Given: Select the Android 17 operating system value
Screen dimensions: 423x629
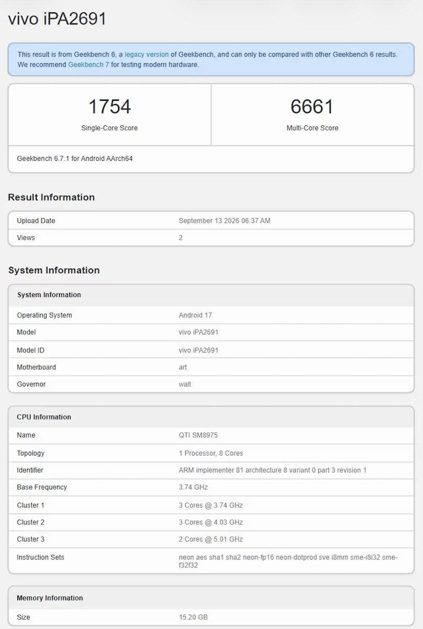Looking at the screenshot, I should click(195, 315).
